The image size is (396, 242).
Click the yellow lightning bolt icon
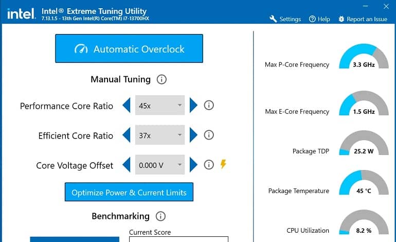coord(223,164)
